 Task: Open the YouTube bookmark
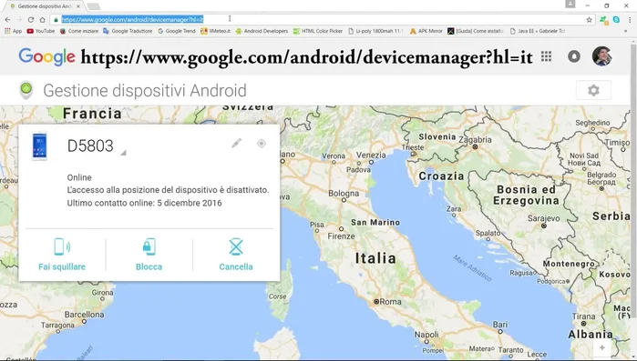[41, 31]
